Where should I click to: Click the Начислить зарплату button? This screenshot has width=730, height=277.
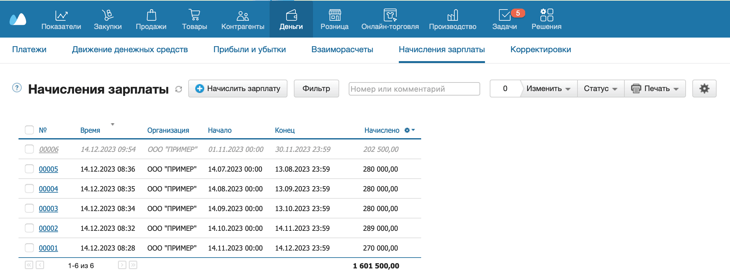point(238,89)
